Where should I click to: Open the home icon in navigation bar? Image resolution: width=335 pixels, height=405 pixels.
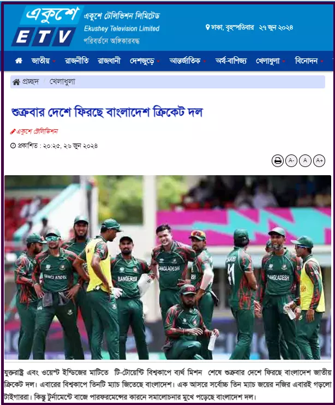click(x=19, y=61)
